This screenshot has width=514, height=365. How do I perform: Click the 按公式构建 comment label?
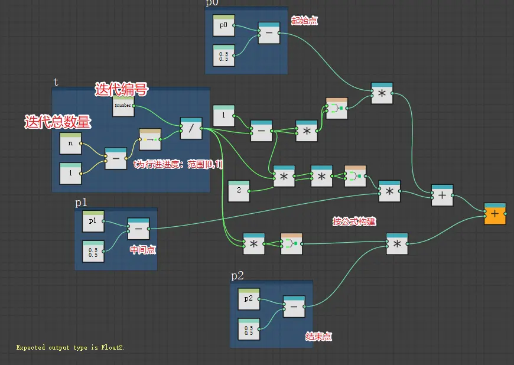tap(354, 222)
